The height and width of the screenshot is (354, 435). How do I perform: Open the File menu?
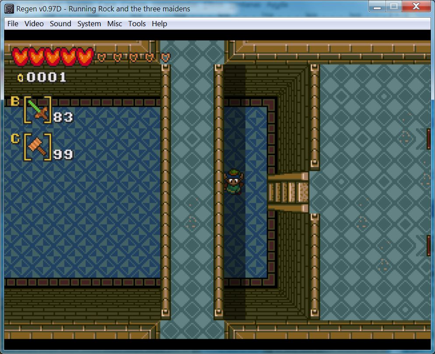click(x=13, y=24)
